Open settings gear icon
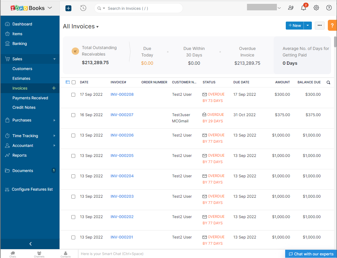The width and height of the screenshot is (337, 258). [316, 8]
